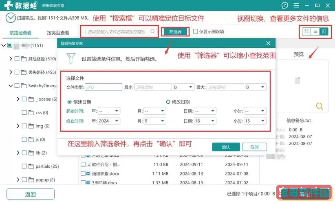Click the 软件介绍 file icon
The width and height of the screenshot is (335, 204).
88,164
